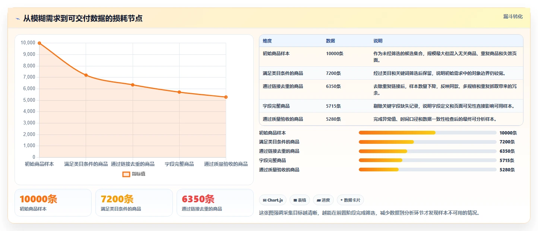Image resolution: width=538 pixels, height=231 pixels.
Task: Click footer note starting with 这张图强调
Action: (x=369, y=213)
